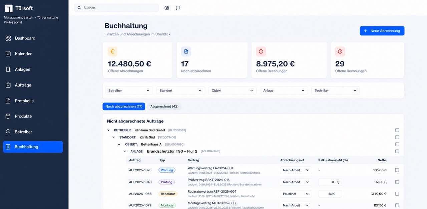Click the euro icon on Offene Abrechnungen card
Image resolution: width=427 pixels, height=209 pixels.
click(x=112, y=51)
